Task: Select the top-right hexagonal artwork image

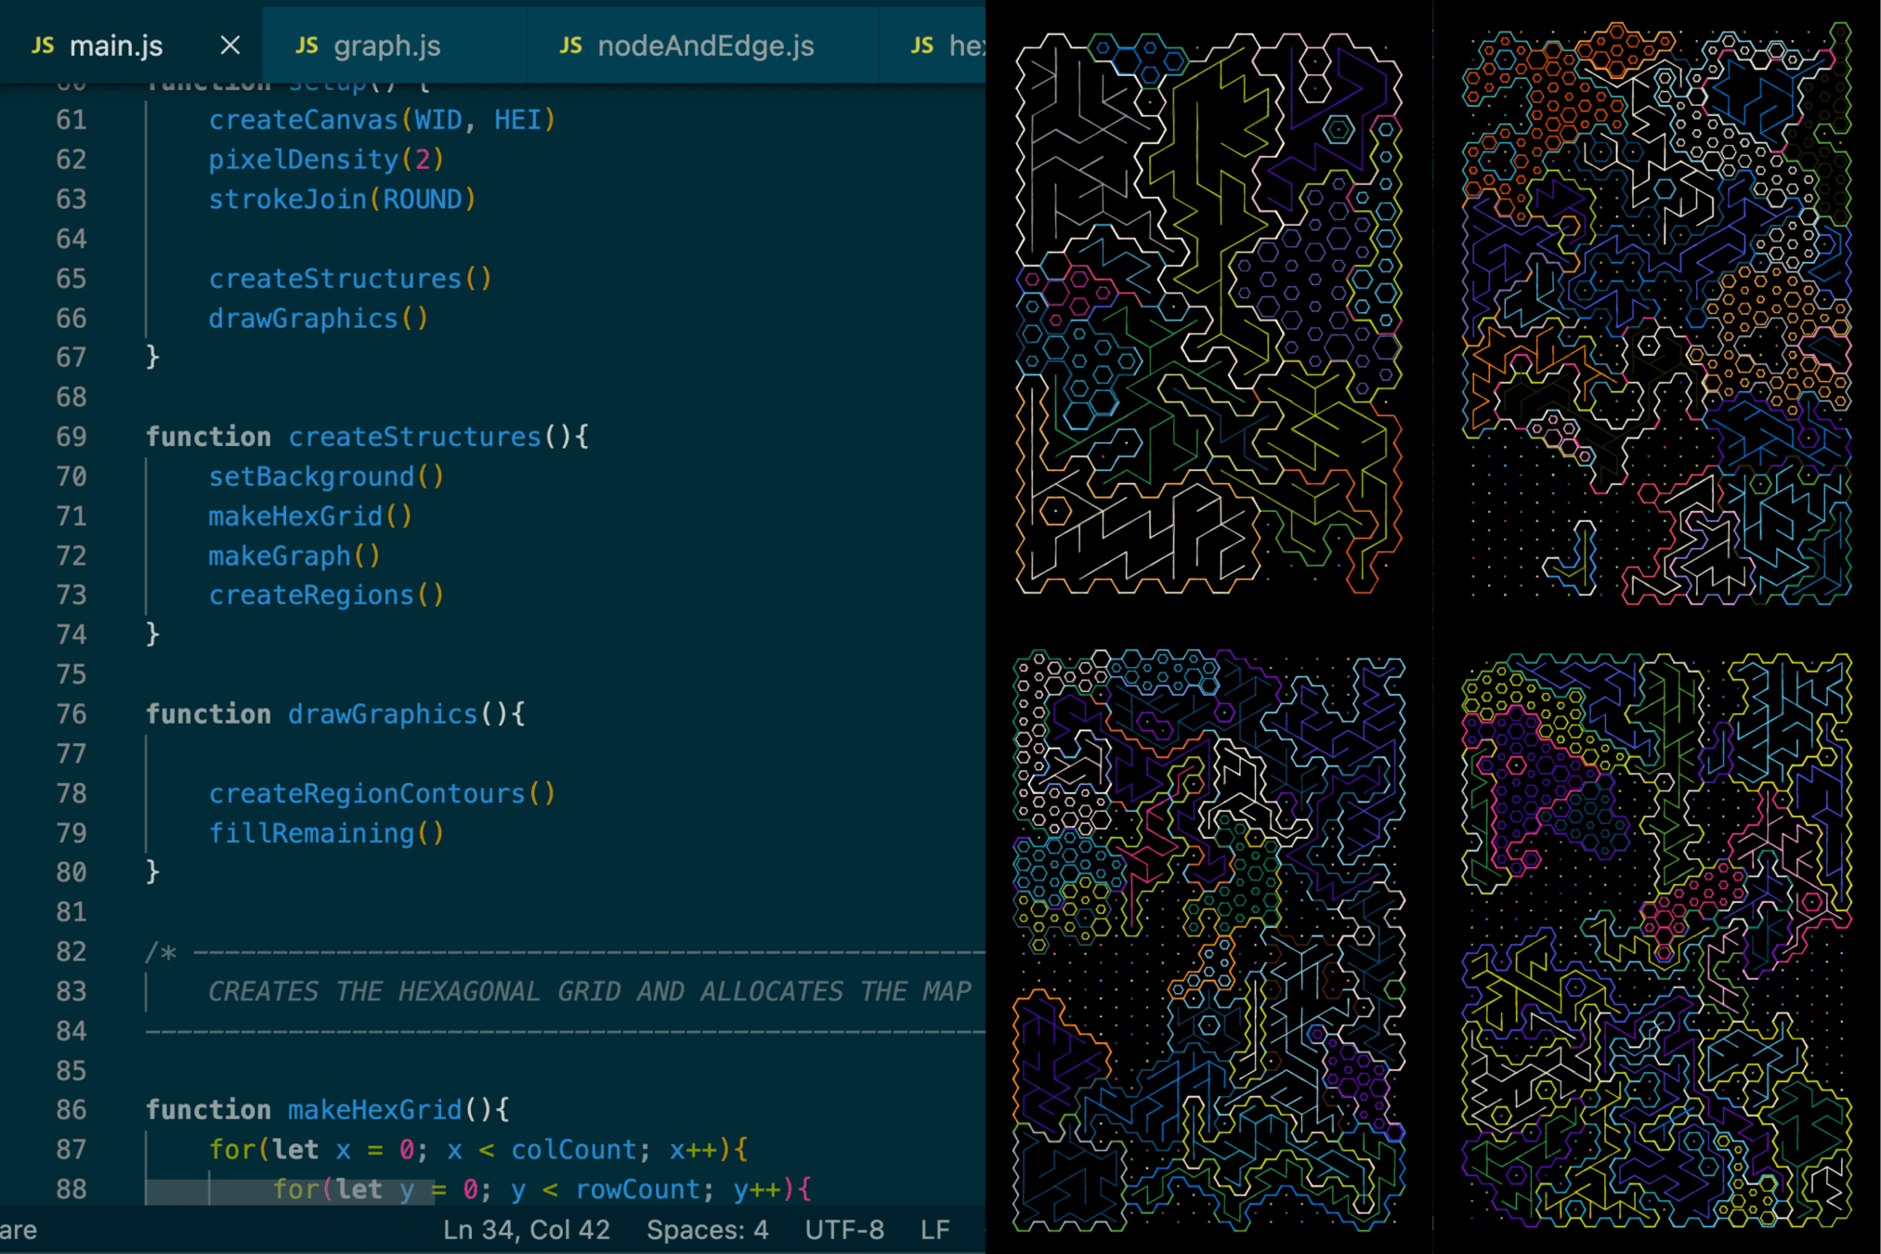Action: (x=1655, y=313)
